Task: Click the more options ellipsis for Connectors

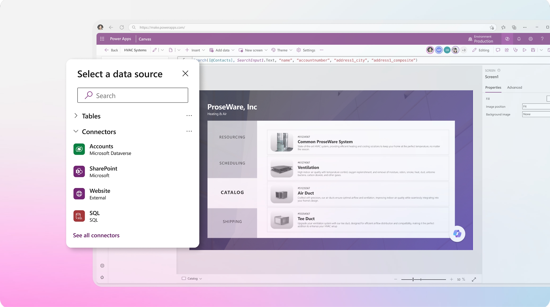Action: click(x=189, y=131)
